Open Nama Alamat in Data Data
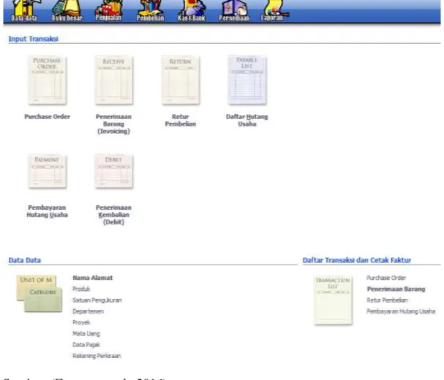 [x=93, y=278]
